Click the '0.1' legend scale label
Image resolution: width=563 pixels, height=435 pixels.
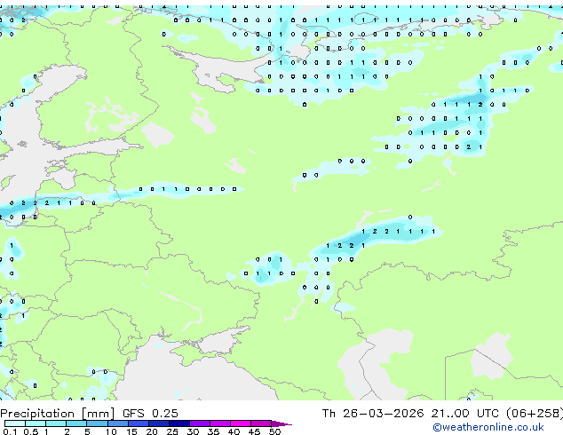tap(10, 431)
